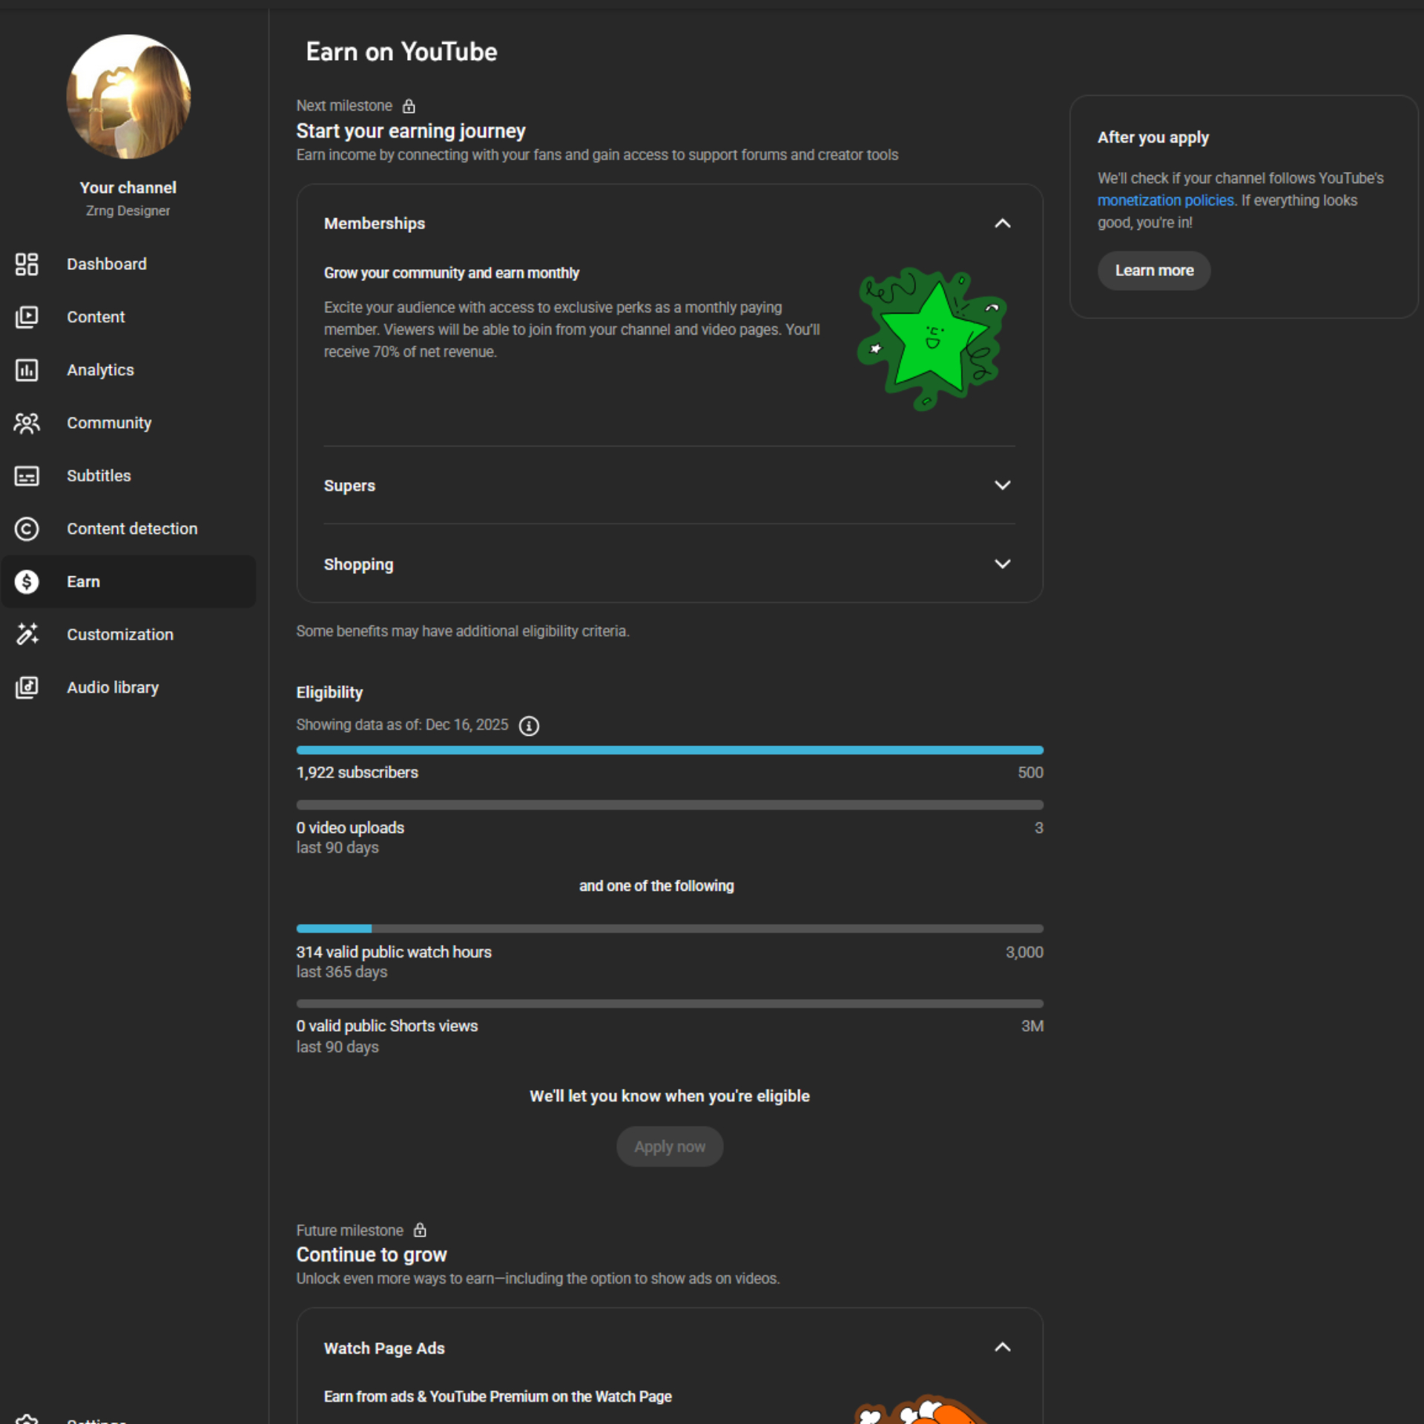Image resolution: width=1424 pixels, height=1424 pixels.
Task: Click the Customization magic wand icon
Action: pyautogui.click(x=27, y=634)
